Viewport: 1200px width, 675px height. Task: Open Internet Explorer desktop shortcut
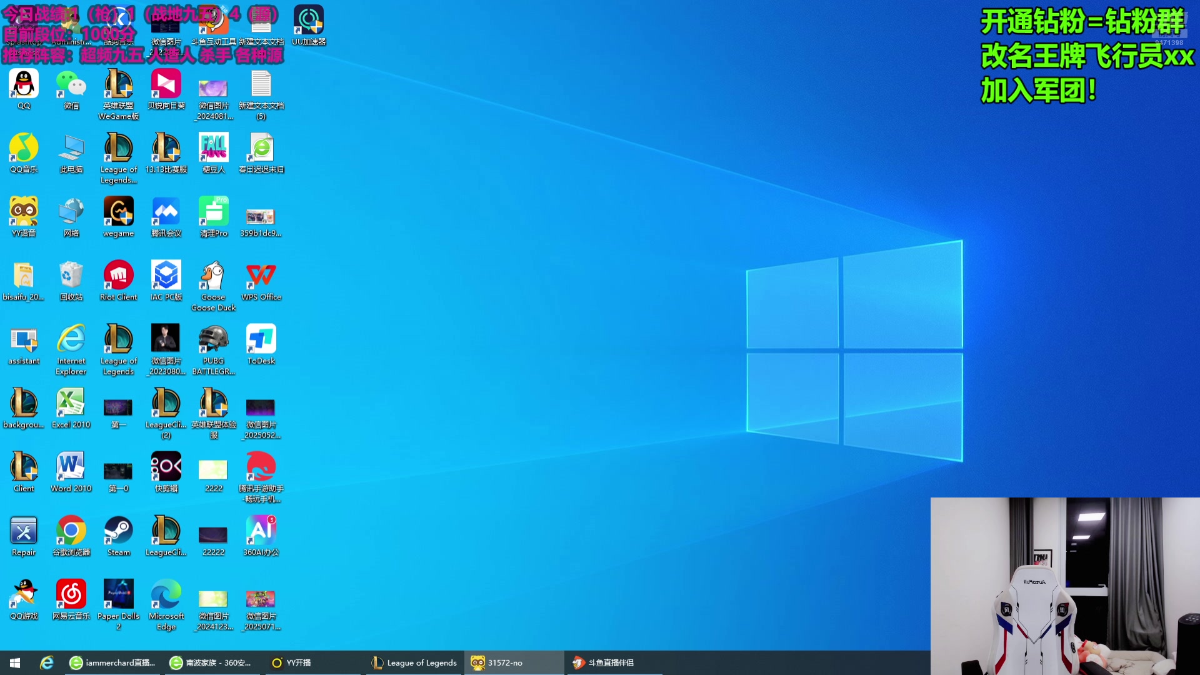pos(71,349)
